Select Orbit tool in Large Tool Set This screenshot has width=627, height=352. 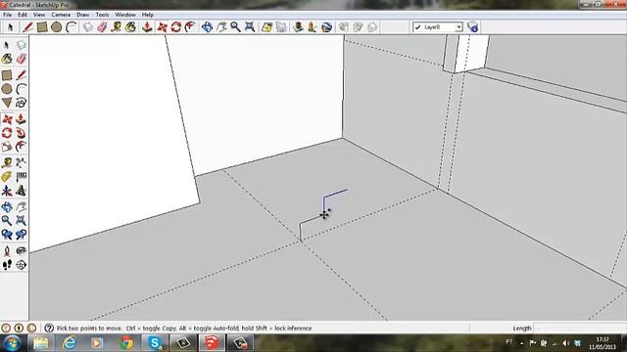(x=7, y=206)
